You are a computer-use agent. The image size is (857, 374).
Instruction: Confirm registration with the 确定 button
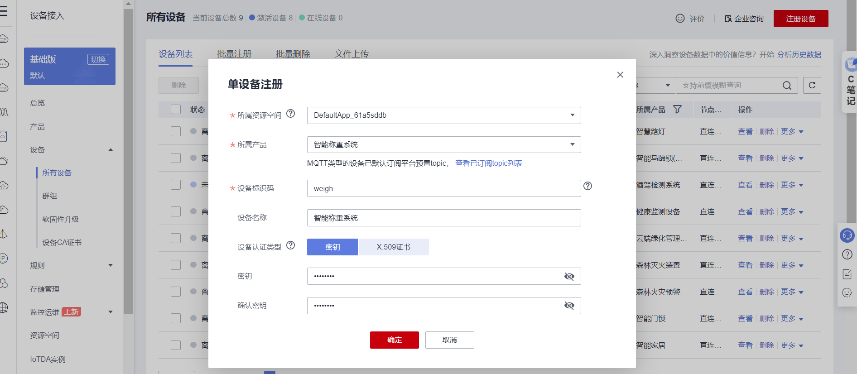pos(395,340)
